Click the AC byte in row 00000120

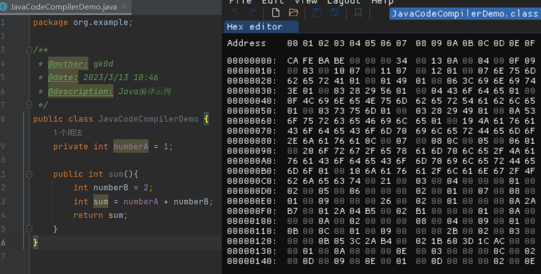498,241
